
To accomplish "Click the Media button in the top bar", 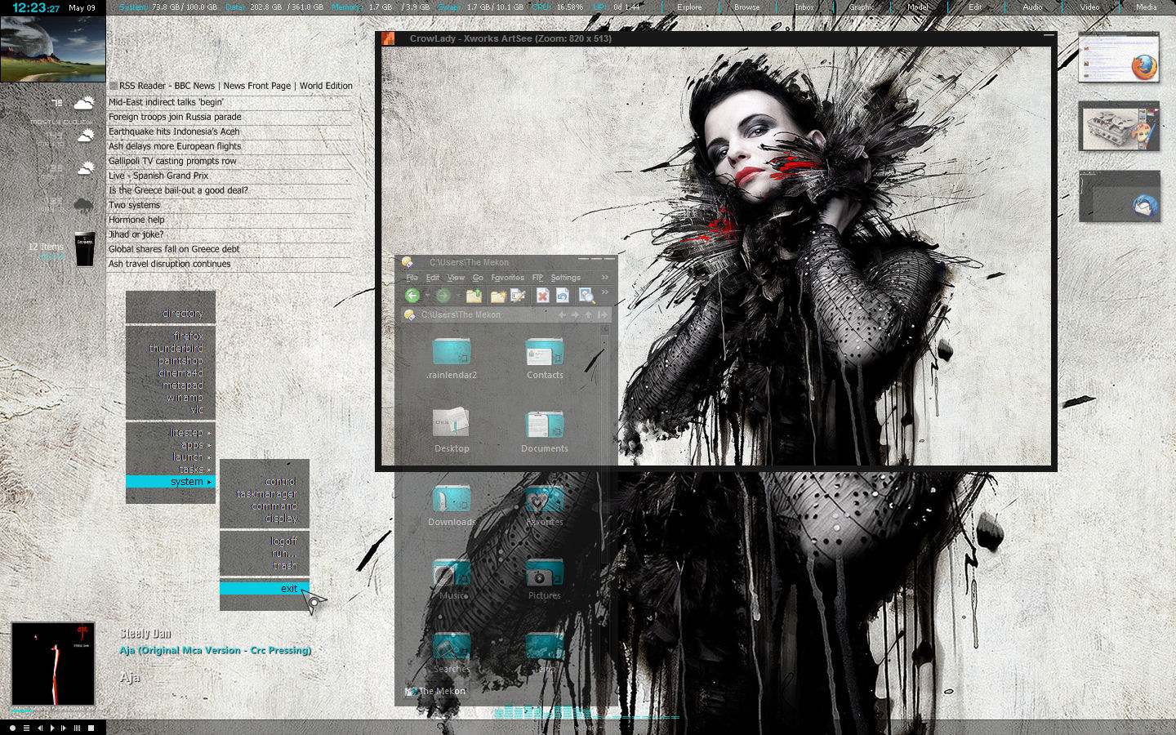I will pyautogui.click(x=1147, y=7).
